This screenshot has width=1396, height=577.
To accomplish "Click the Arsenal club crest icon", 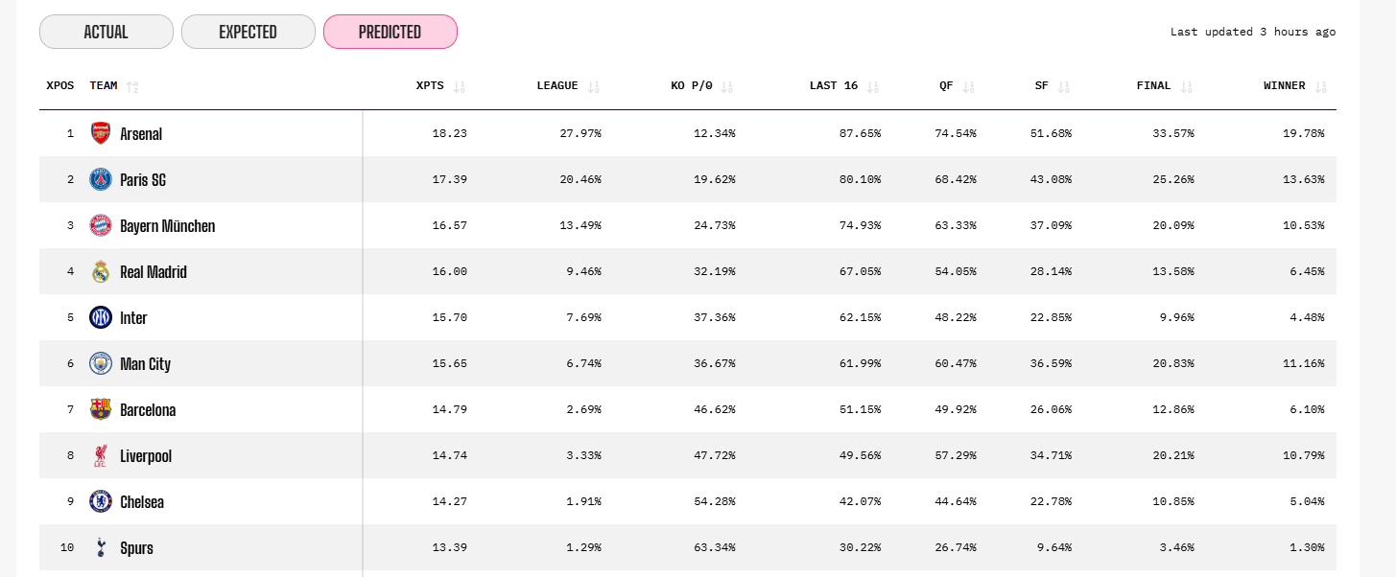I will click(x=101, y=133).
